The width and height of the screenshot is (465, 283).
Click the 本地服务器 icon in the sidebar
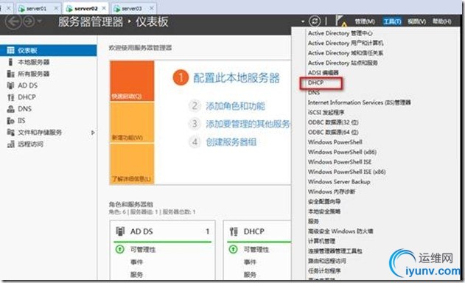pyautogui.click(x=10, y=62)
